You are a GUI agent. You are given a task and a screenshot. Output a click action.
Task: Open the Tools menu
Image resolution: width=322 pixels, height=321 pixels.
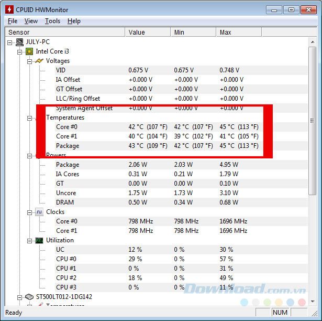point(52,21)
